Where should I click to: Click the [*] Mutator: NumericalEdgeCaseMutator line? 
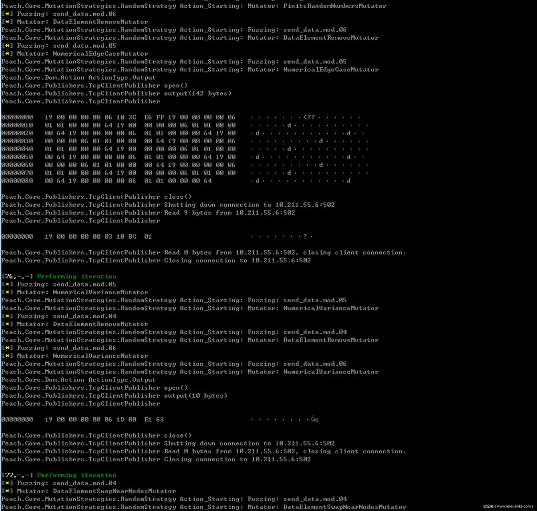click(75, 54)
